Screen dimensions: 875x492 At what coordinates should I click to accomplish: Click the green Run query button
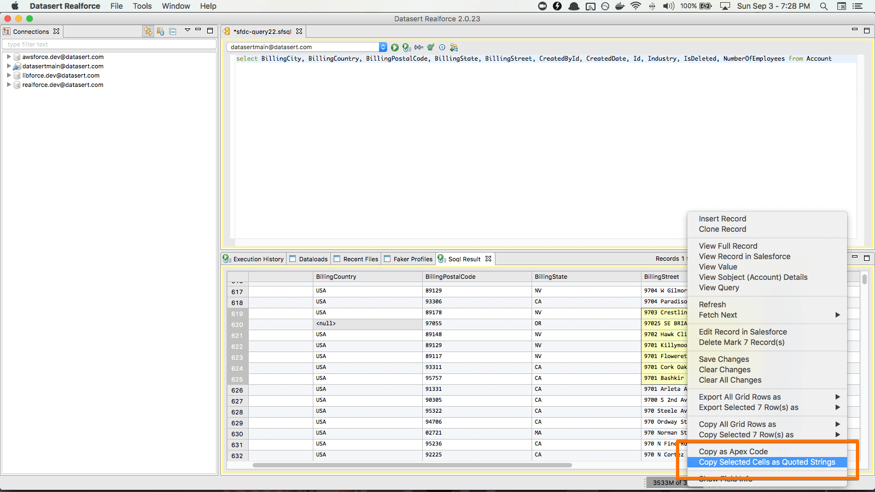click(395, 48)
